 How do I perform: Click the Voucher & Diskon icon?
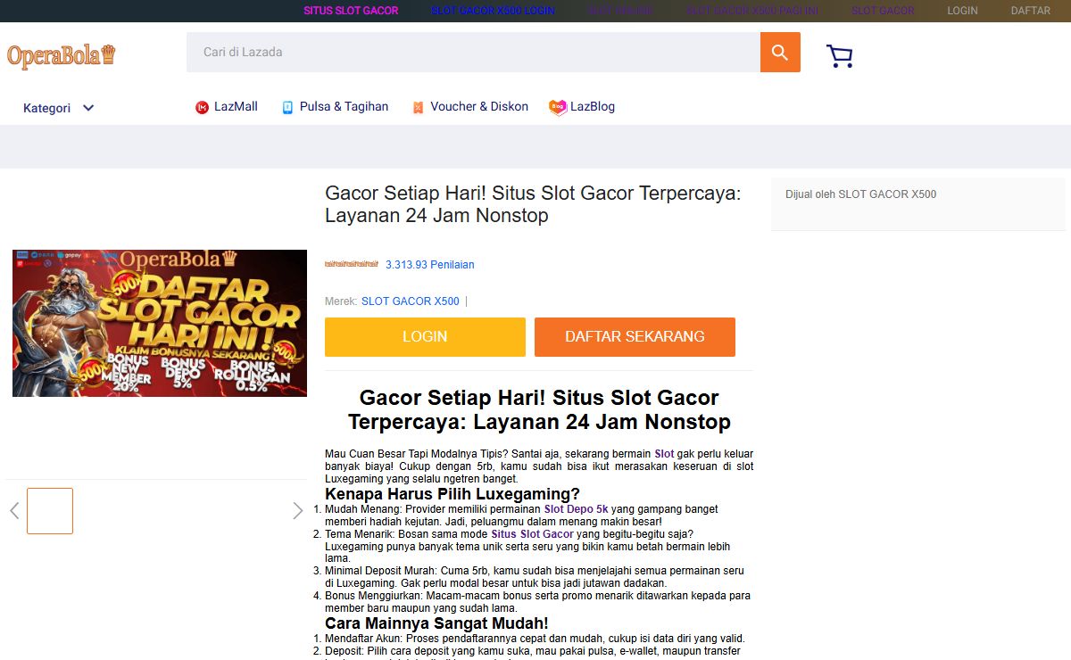(x=418, y=107)
